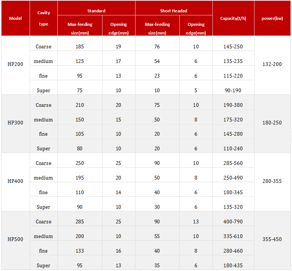
Task: Select the 400-790 capacity cell
Action: [x=233, y=222]
